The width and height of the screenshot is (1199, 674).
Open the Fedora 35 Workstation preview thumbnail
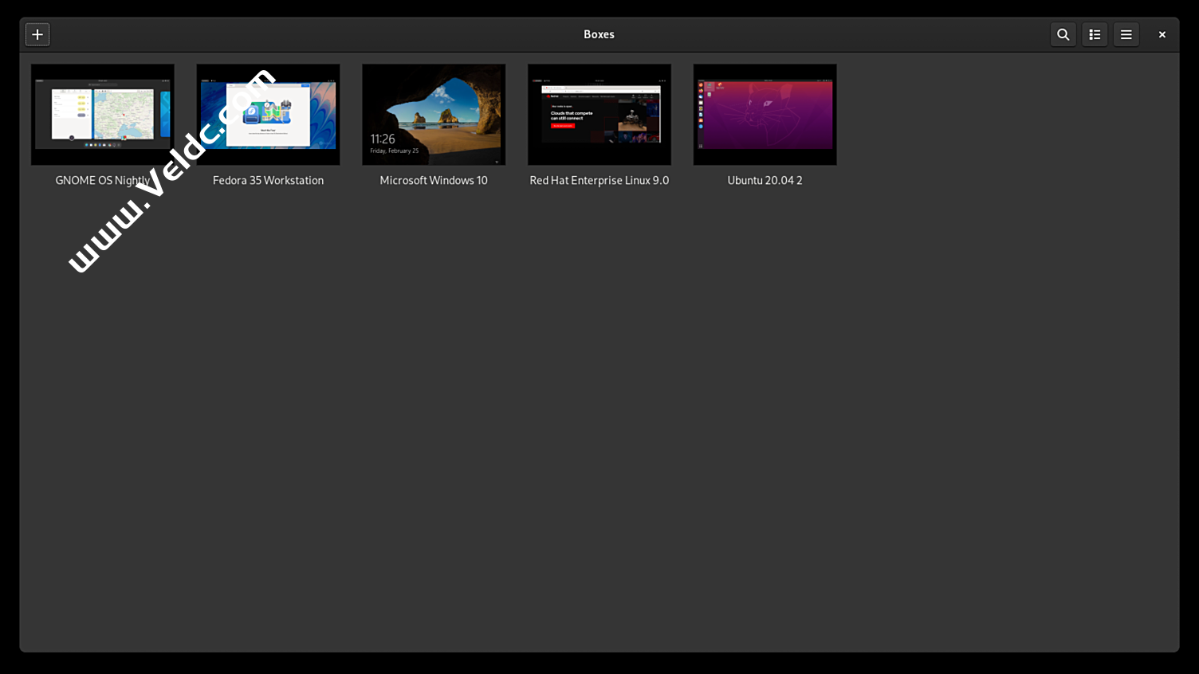268,115
